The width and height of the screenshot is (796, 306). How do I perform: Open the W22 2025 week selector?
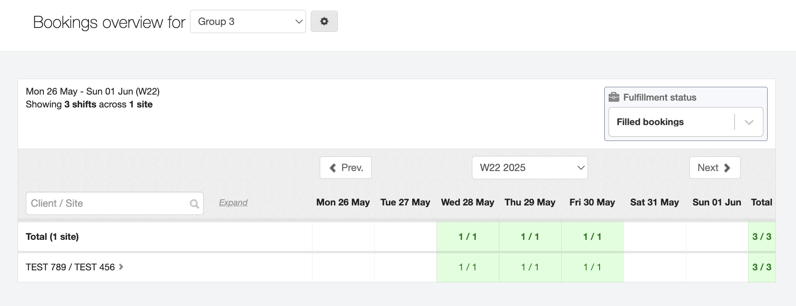pos(530,168)
